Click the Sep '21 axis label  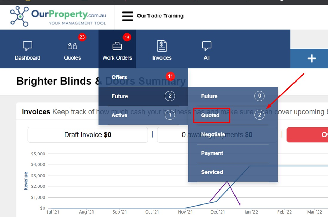(120, 212)
